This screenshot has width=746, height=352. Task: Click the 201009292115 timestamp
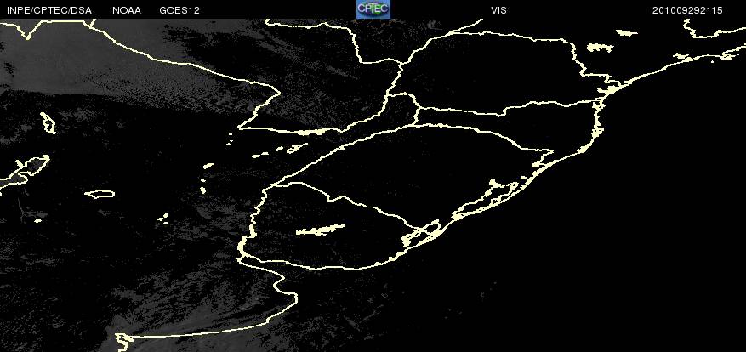687,10
